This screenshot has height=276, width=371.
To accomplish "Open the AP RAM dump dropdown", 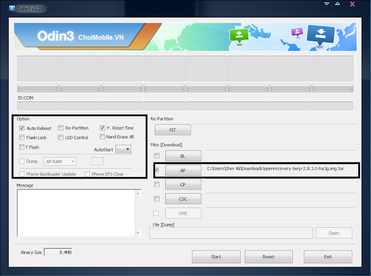I will tap(60, 161).
